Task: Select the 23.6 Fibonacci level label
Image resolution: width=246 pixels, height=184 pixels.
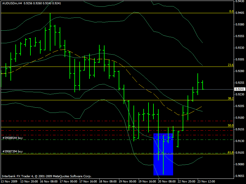Action: tap(231, 65)
